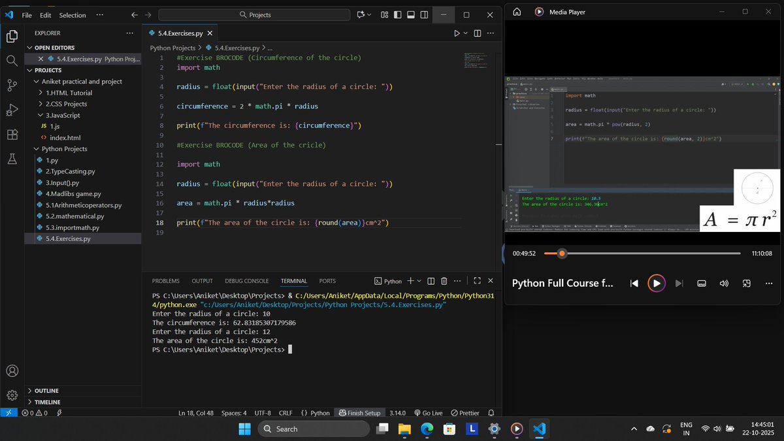Open the Extensions view

[12, 134]
